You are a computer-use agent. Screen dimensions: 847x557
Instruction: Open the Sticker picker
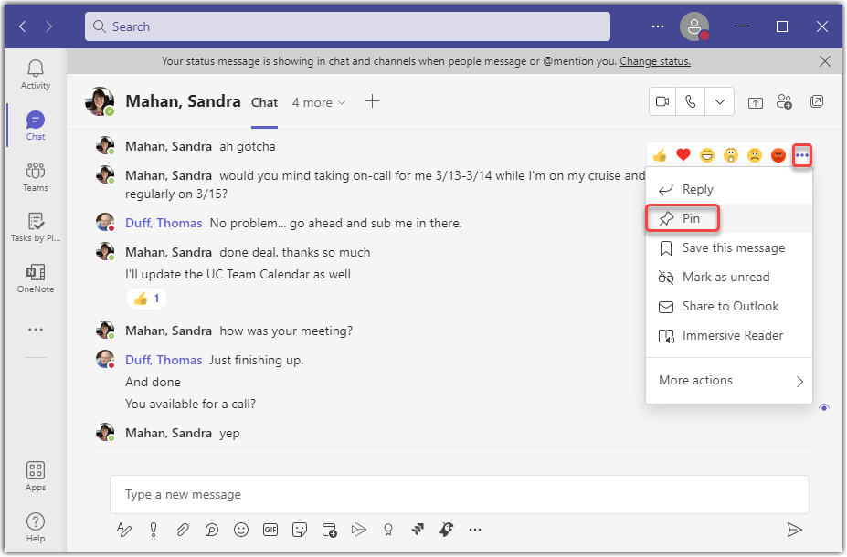(300, 530)
